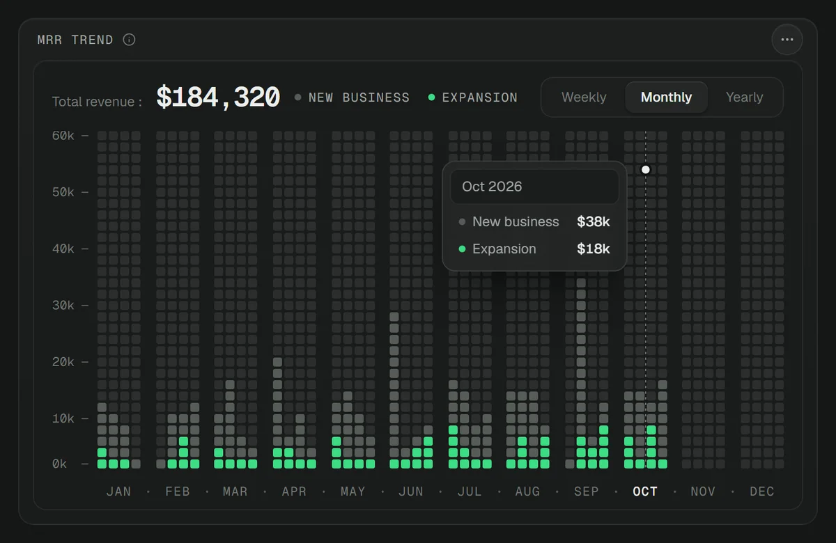Toggle the EXPANSION legend series
The image size is (836, 543).
[472, 97]
